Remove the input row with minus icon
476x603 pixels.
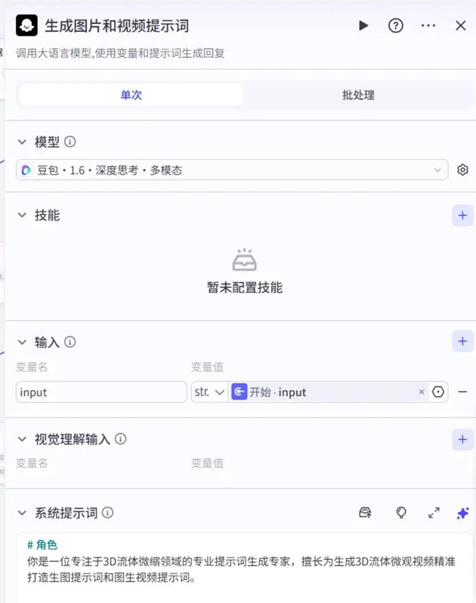tap(462, 392)
